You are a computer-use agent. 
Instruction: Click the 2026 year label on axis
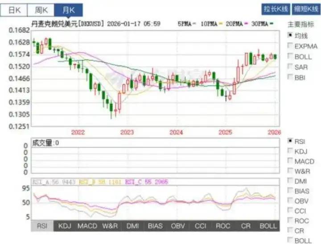coord(274,132)
